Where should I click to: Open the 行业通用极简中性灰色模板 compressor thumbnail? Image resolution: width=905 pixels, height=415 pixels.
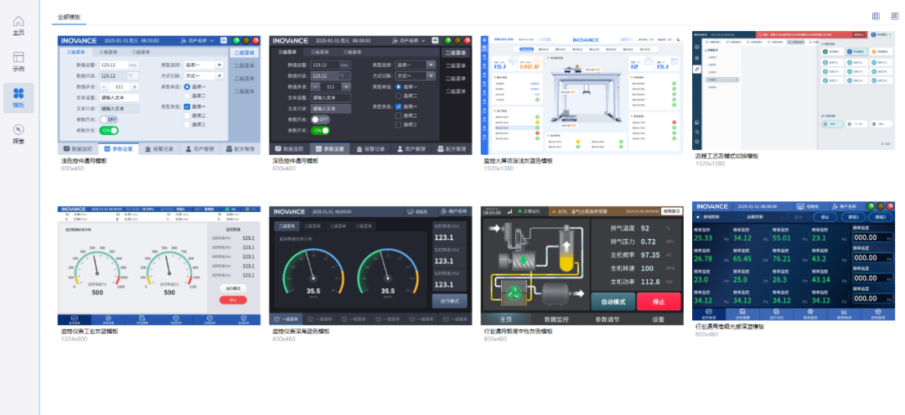click(582, 266)
